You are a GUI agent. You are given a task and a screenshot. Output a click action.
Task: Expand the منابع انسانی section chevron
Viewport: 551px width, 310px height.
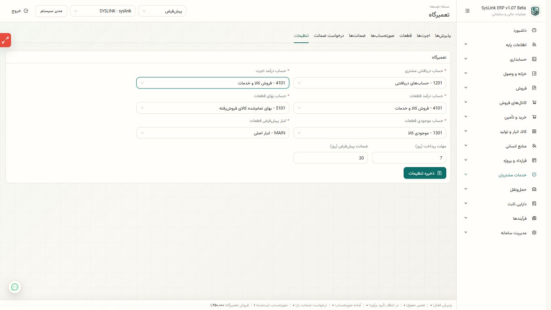point(466,146)
